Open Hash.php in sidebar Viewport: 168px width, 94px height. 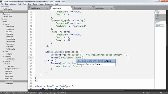[10, 34]
